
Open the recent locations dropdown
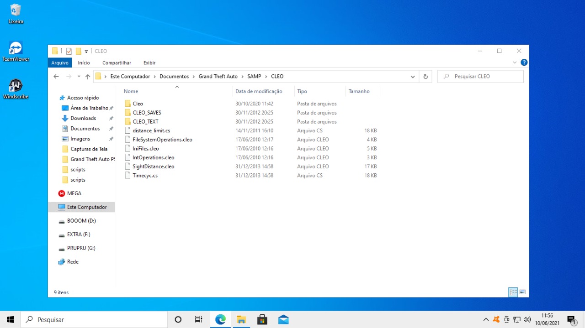(79, 77)
